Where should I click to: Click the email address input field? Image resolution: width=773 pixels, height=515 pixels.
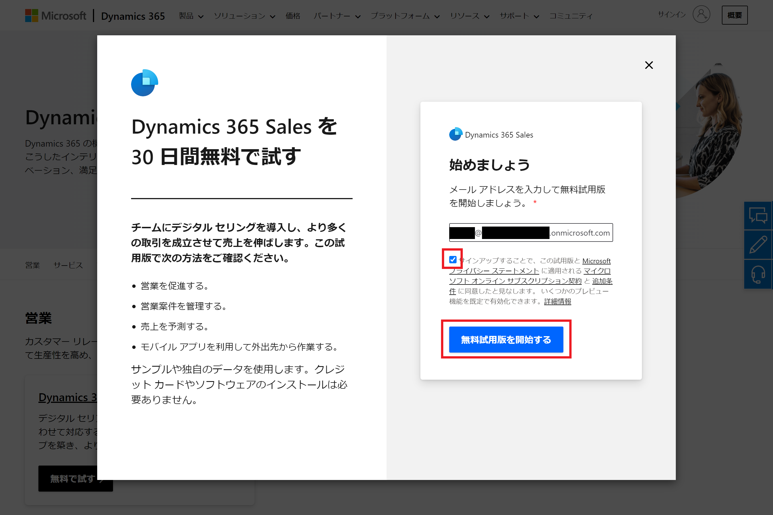(531, 232)
